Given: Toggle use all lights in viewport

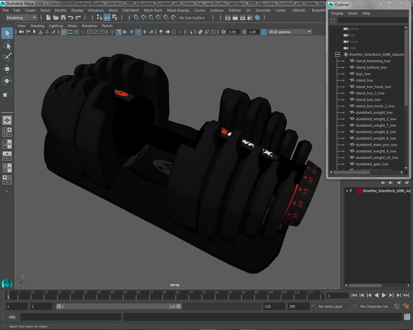Looking at the screenshot, I should [145, 32].
